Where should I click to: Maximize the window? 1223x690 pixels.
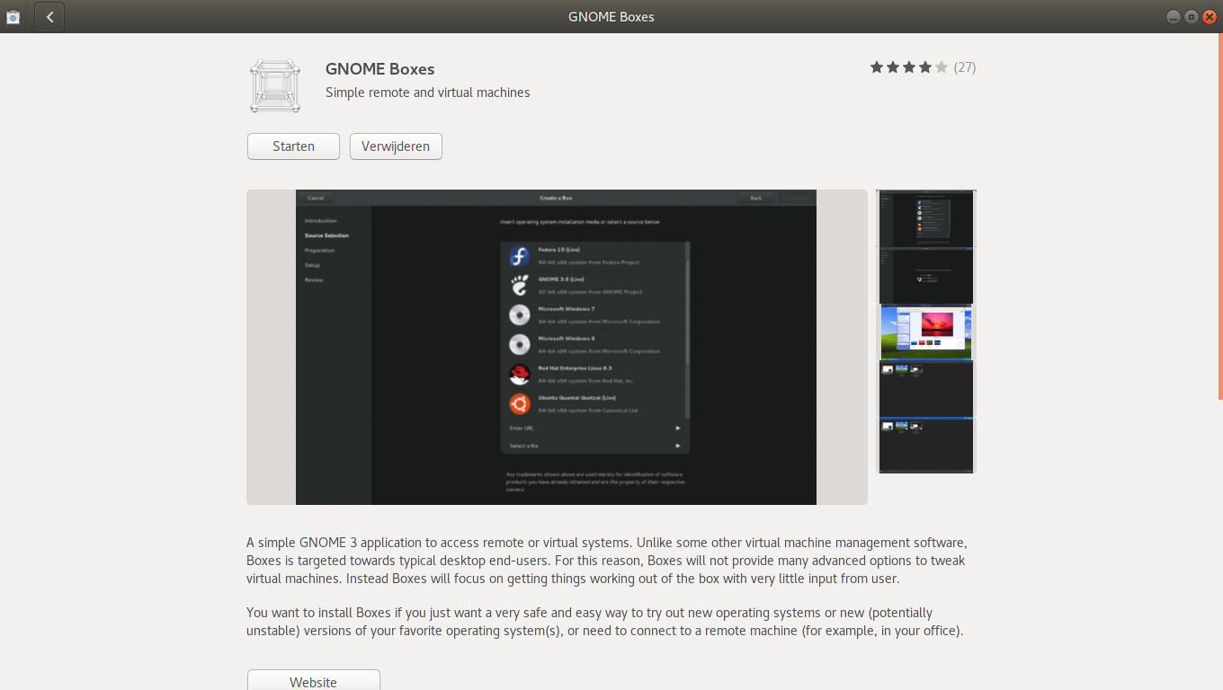tap(1192, 16)
